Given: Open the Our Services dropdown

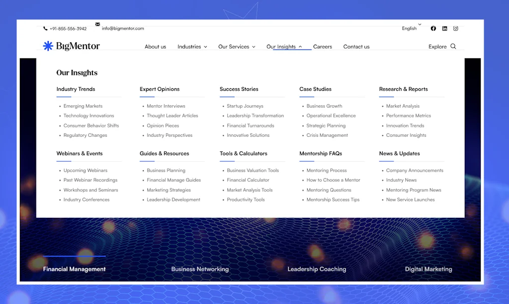Looking at the screenshot, I should pyautogui.click(x=237, y=46).
